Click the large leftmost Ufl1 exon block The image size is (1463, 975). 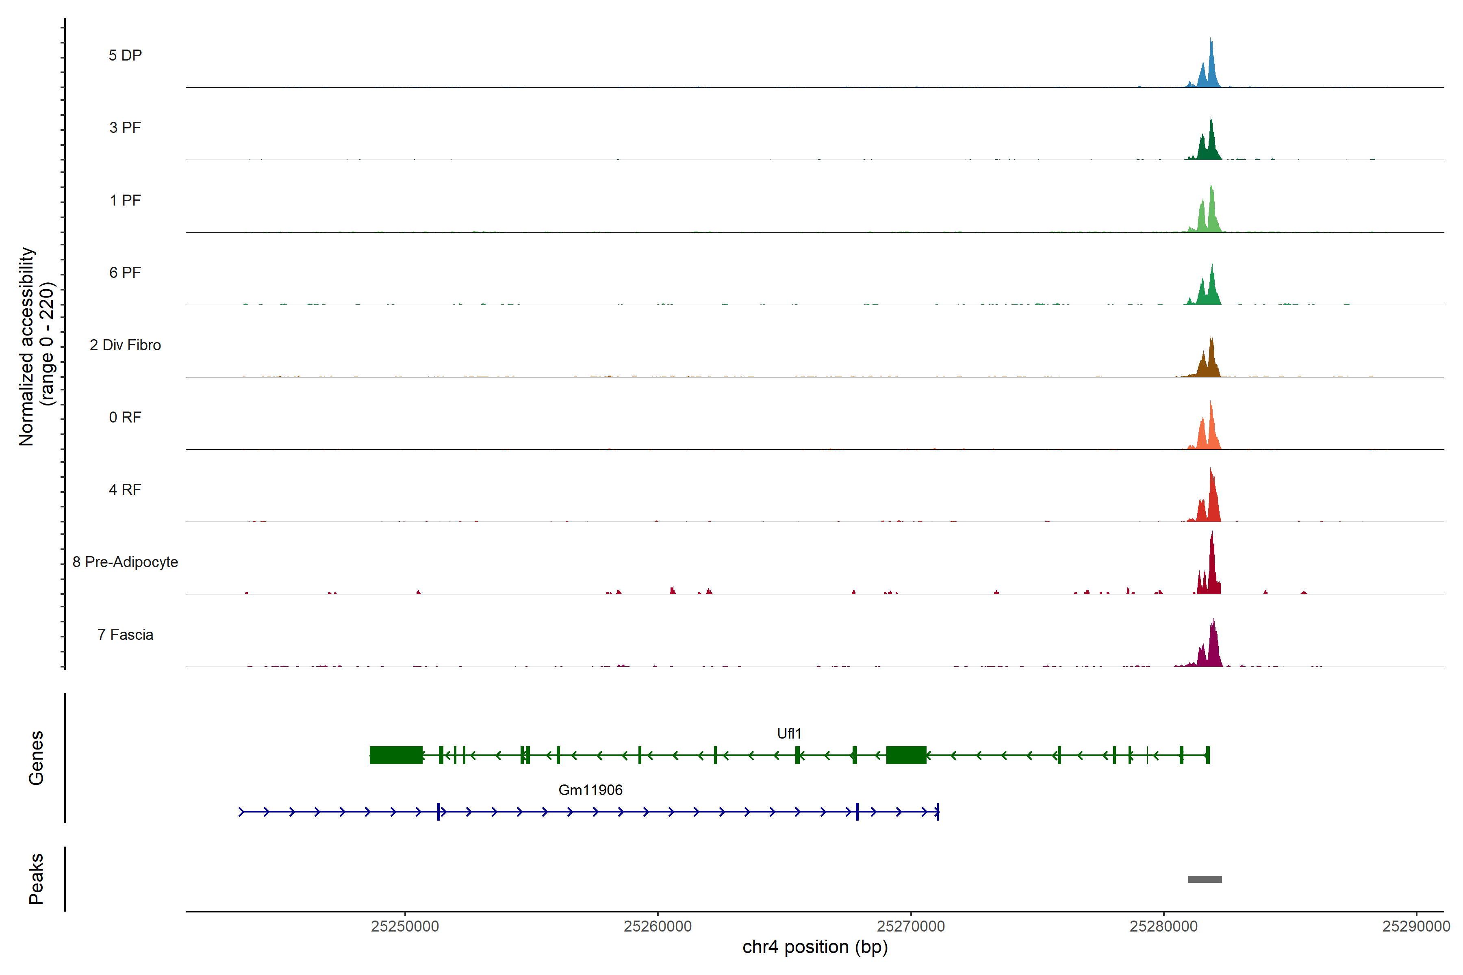pos(395,755)
